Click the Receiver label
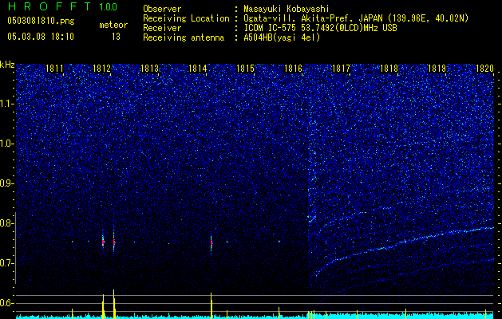 click(162, 28)
